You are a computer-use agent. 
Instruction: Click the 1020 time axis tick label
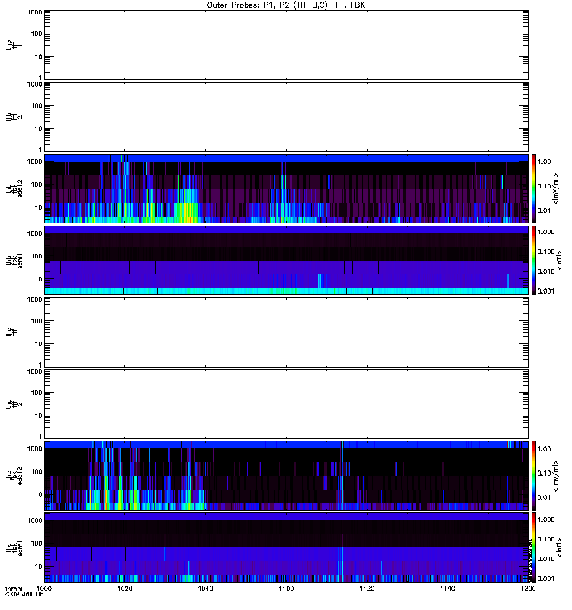125,589
